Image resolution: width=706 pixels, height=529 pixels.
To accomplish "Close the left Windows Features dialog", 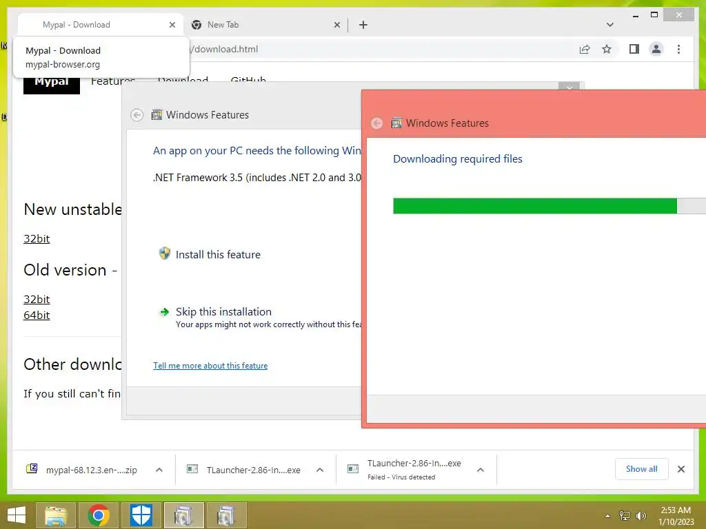I will pos(569,86).
